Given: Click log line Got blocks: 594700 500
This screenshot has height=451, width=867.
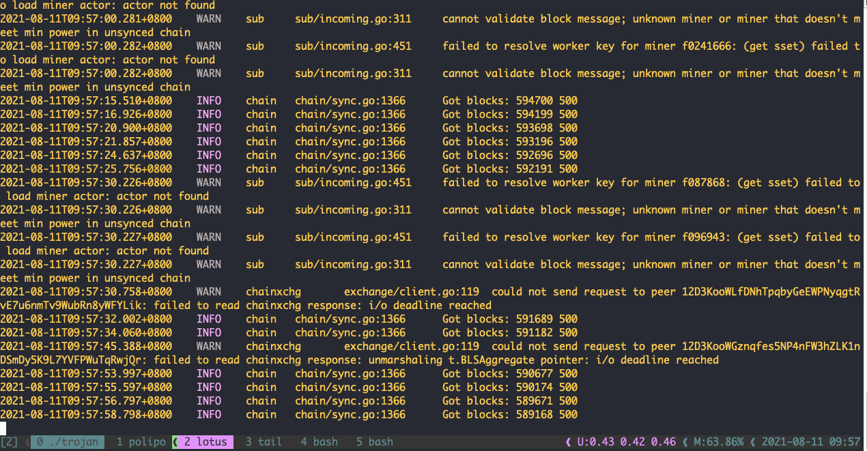Looking at the screenshot, I should [509, 100].
